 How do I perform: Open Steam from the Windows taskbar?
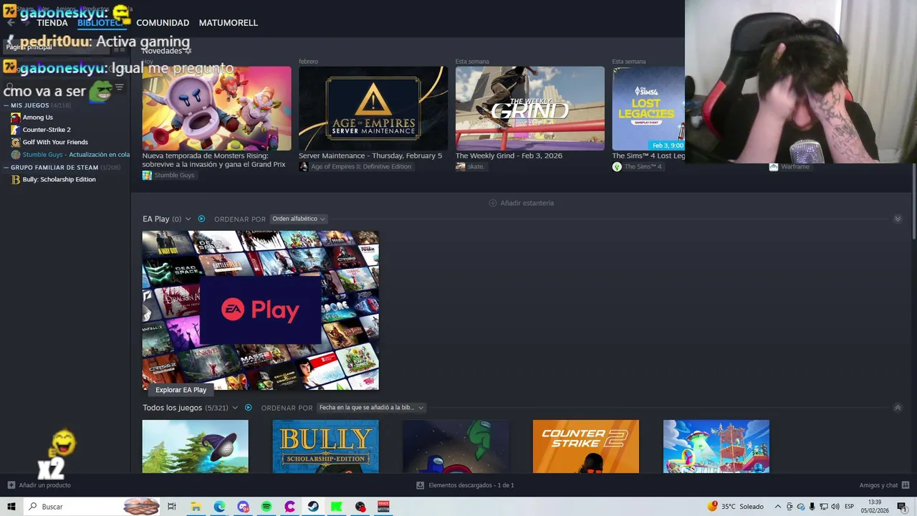(313, 507)
